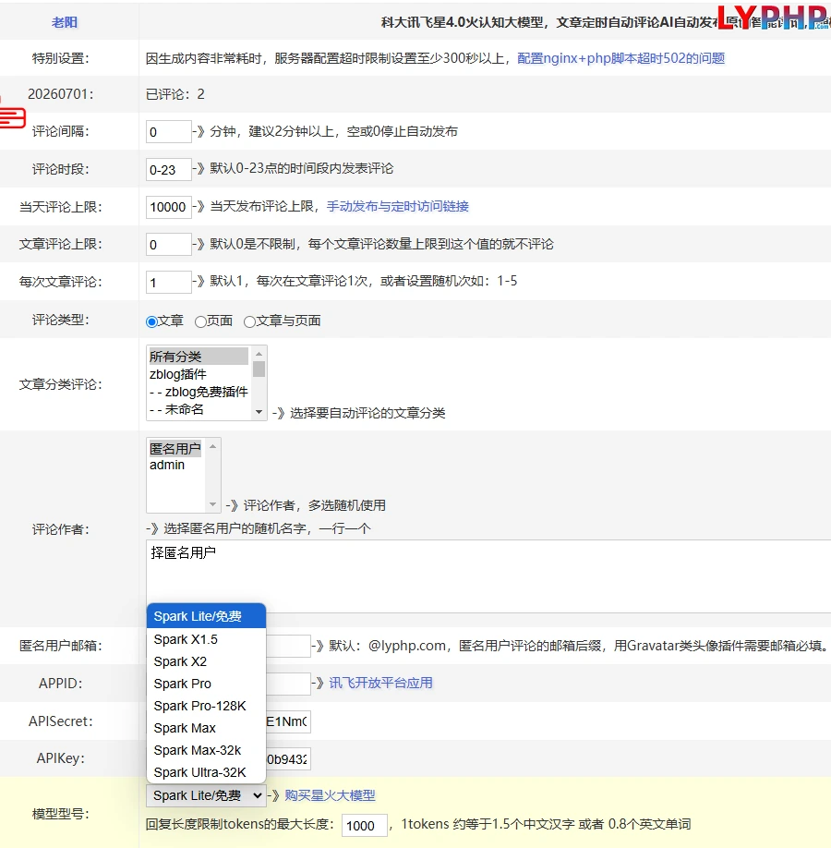Choose Spark Pro-128K model option
The height and width of the screenshot is (848, 831).
[x=206, y=706]
